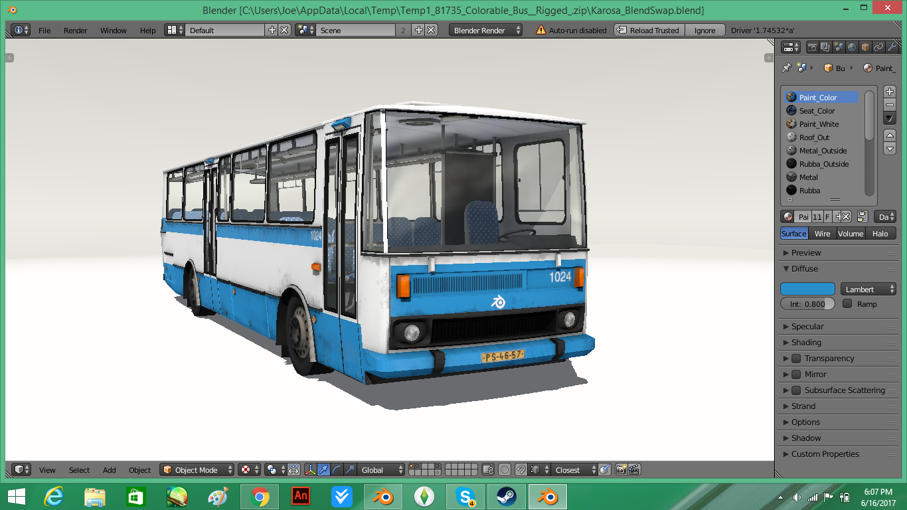Select the translate manipulator arrow
The image size is (907, 510).
[x=323, y=469]
